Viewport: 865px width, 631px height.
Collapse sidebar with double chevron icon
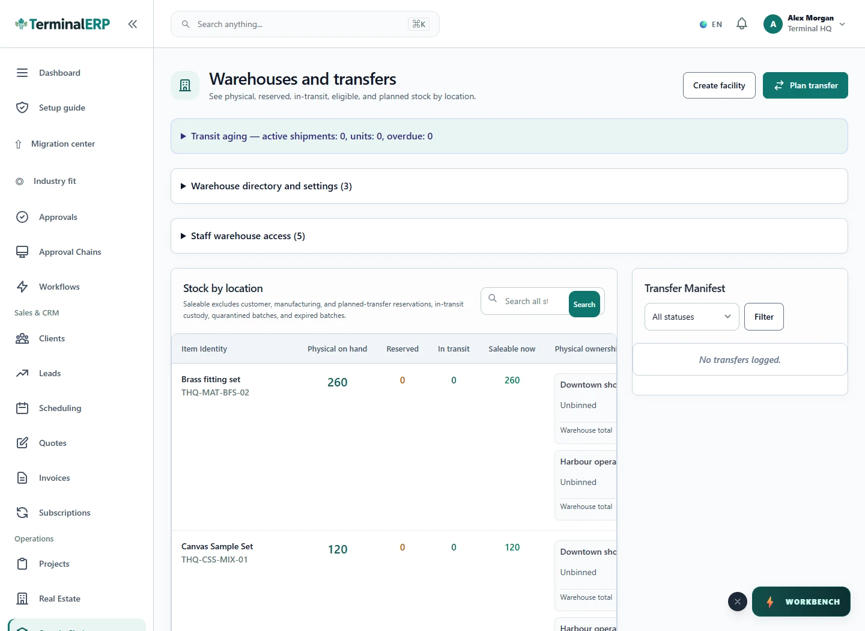pos(133,24)
